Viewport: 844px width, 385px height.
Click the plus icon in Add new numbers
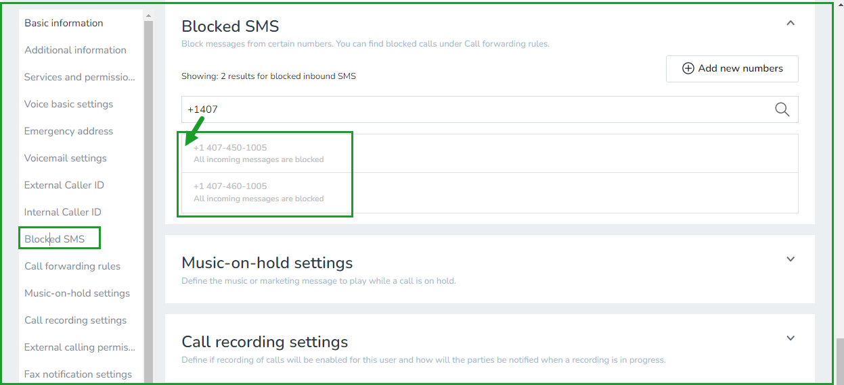[x=688, y=68]
